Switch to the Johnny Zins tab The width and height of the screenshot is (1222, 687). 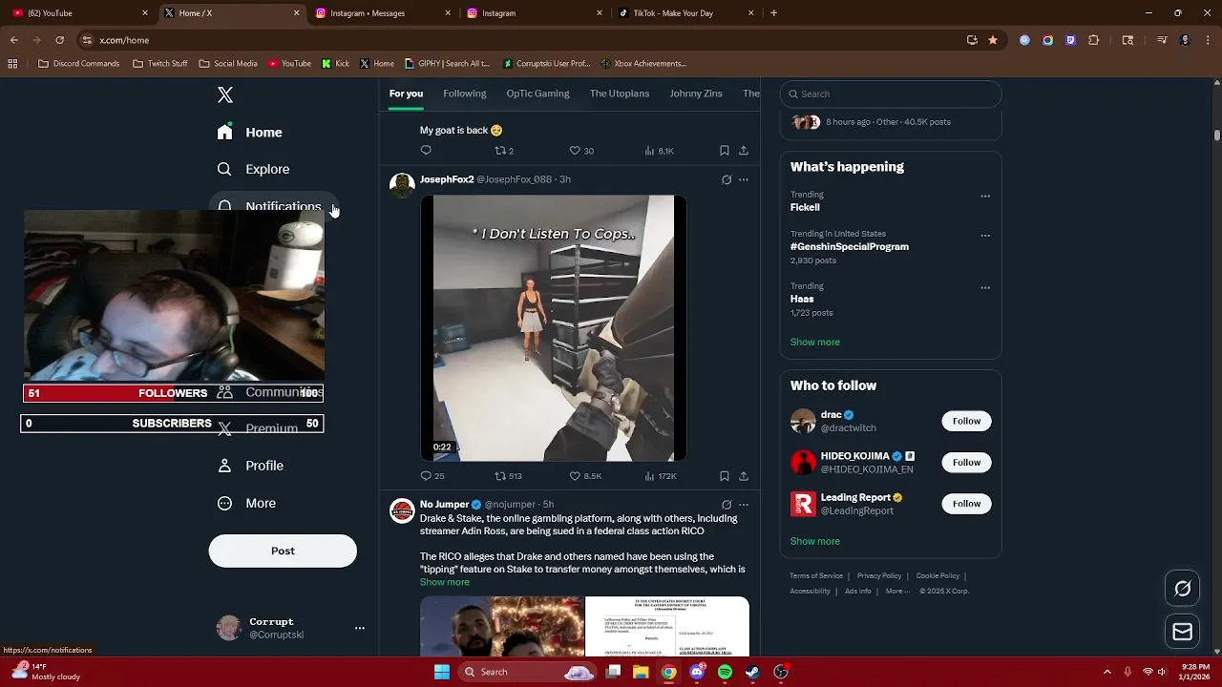coord(696,94)
